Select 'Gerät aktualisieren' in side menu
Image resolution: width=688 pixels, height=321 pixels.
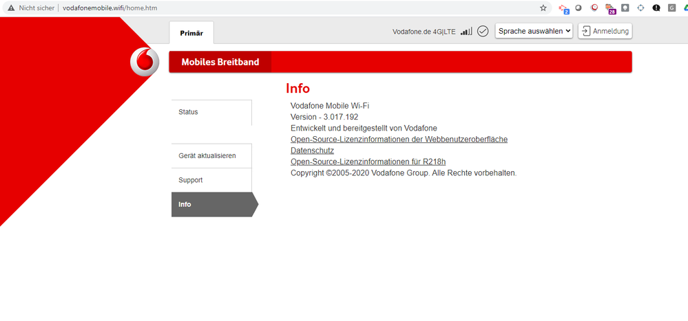(x=211, y=156)
